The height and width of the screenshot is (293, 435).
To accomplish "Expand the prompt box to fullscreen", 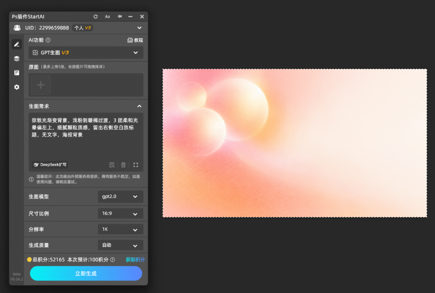I will (x=136, y=165).
